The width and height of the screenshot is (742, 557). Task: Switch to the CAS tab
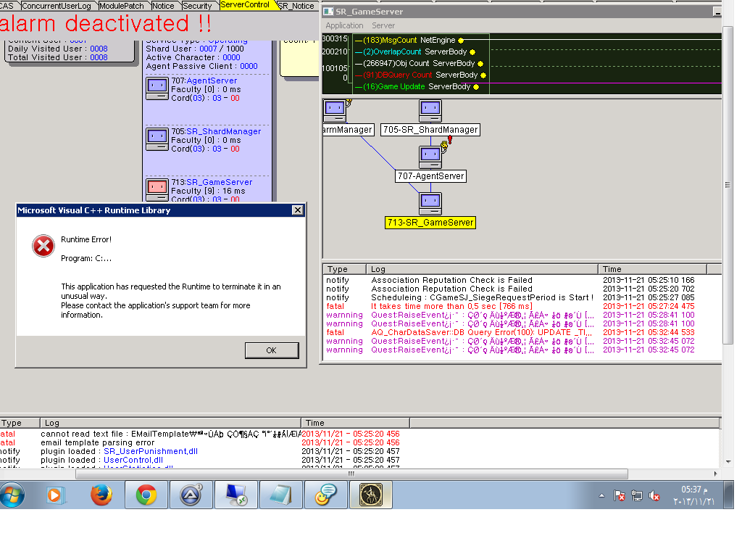tap(7, 6)
